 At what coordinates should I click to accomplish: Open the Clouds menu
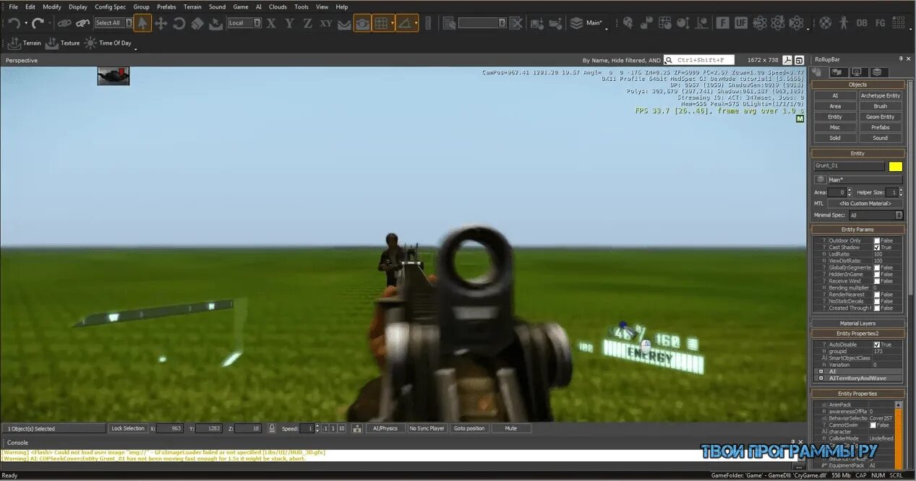coord(278,6)
